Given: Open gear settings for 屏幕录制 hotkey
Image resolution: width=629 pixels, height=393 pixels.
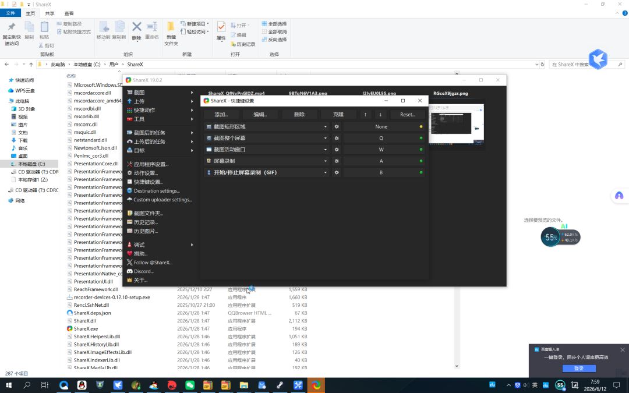Looking at the screenshot, I should tap(337, 161).
